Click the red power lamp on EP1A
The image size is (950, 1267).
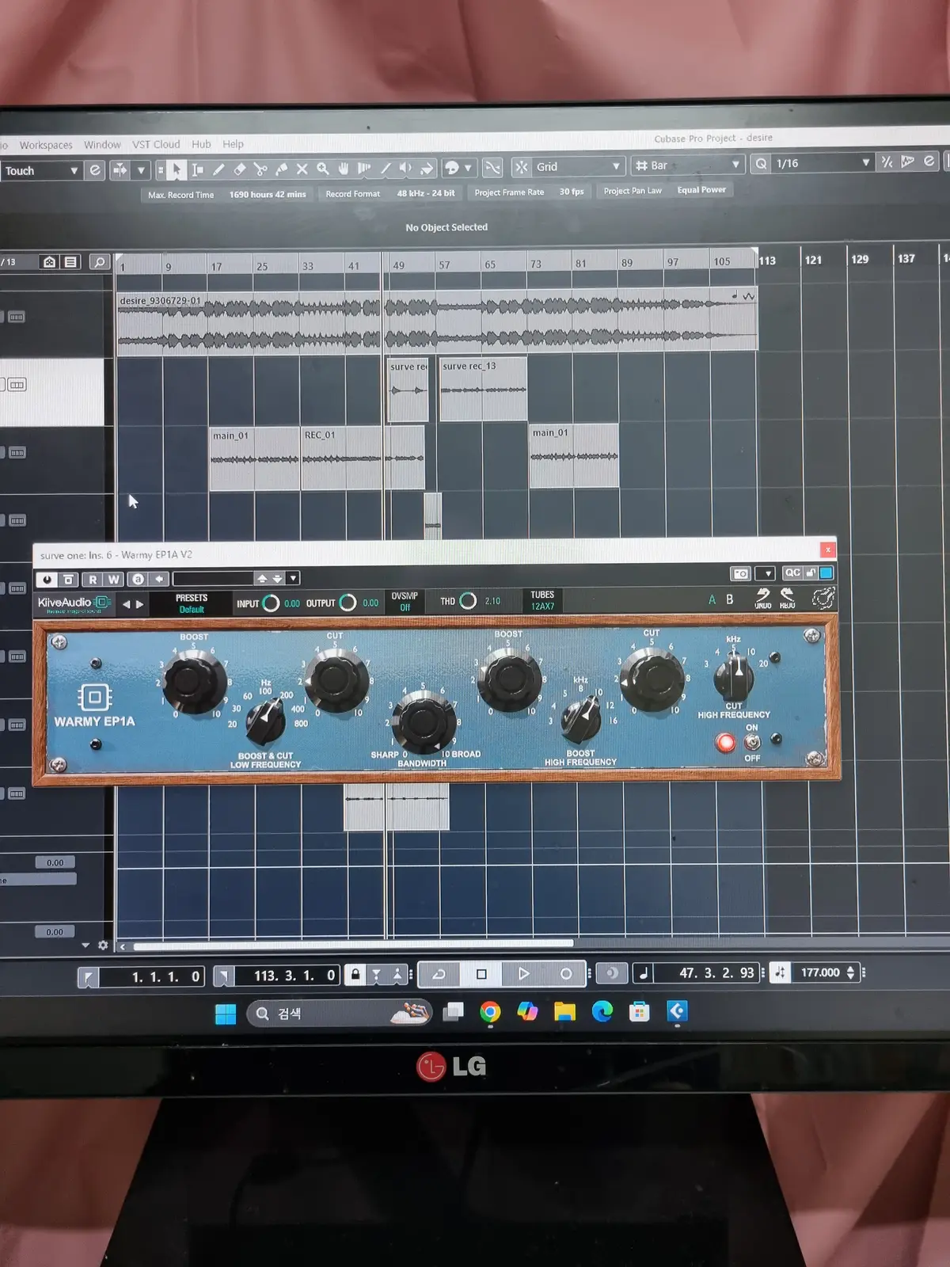[725, 742]
